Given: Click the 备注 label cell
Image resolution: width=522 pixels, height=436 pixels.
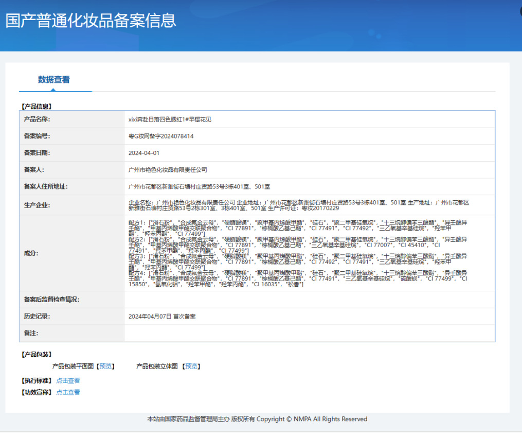Looking at the screenshot, I should pyautogui.click(x=72, y=334).
